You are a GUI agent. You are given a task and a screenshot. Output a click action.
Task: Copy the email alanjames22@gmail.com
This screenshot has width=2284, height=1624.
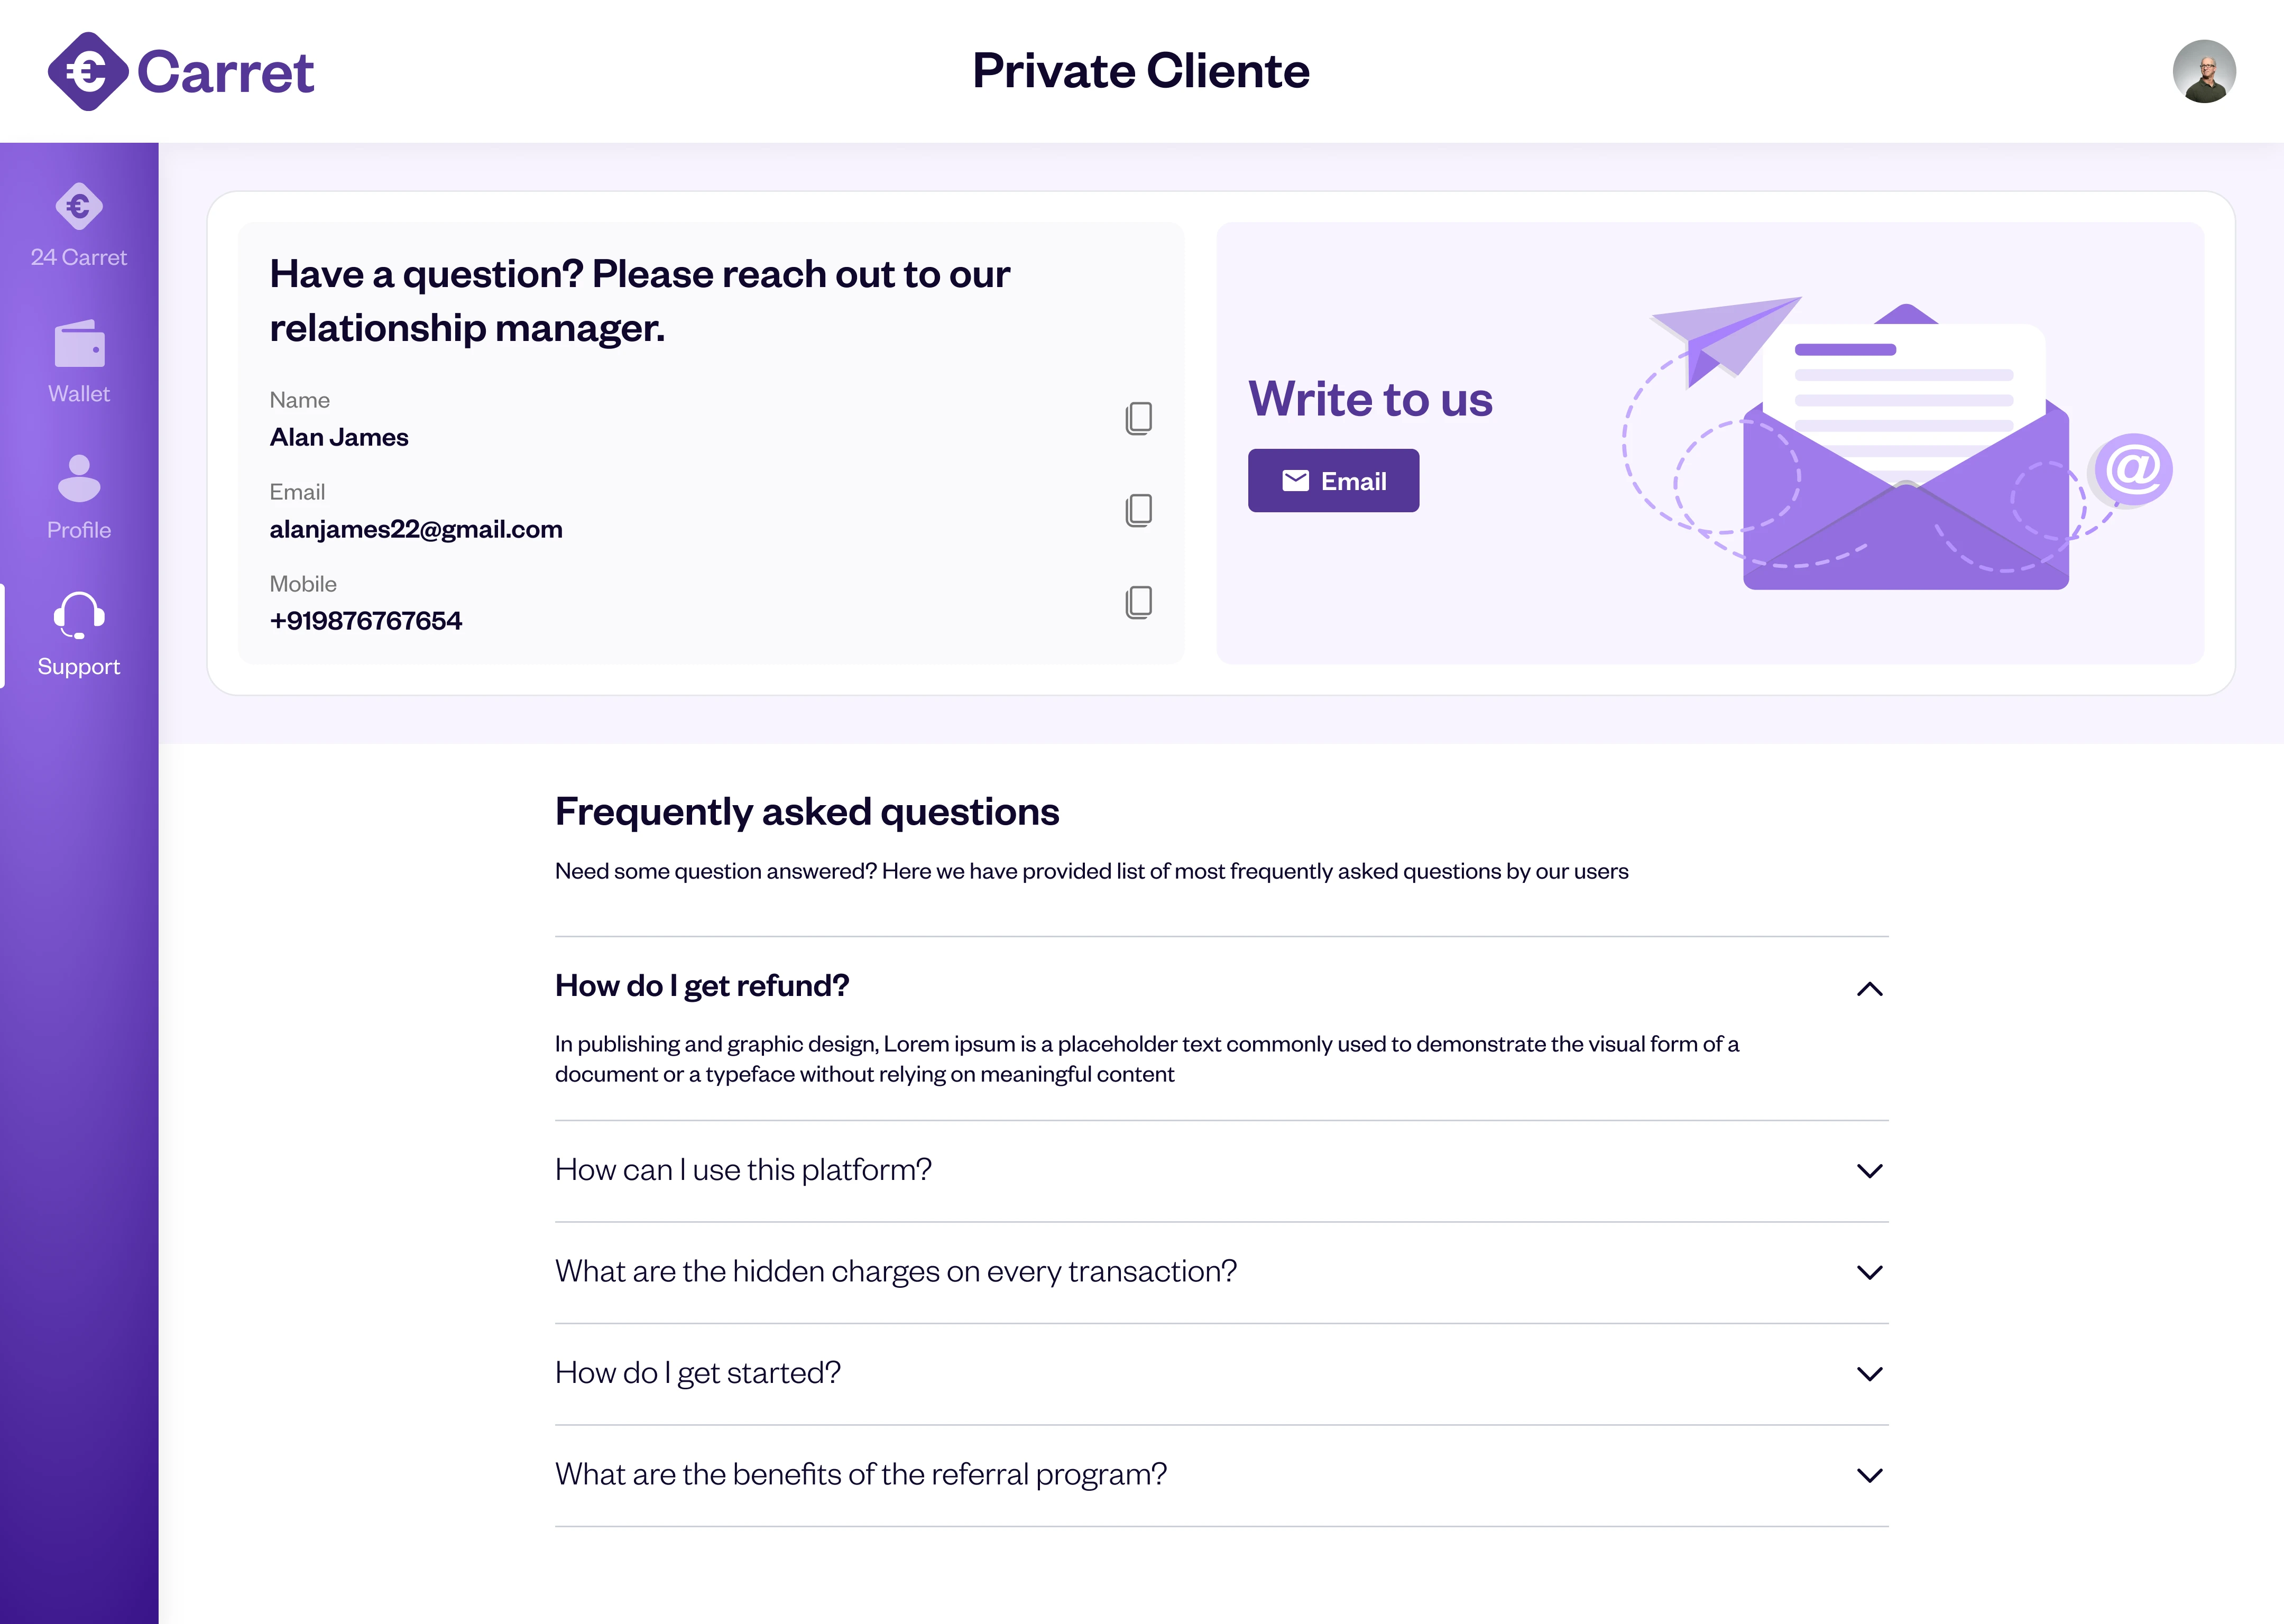1138,510
